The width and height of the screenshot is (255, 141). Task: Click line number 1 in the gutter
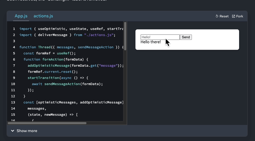14,29
